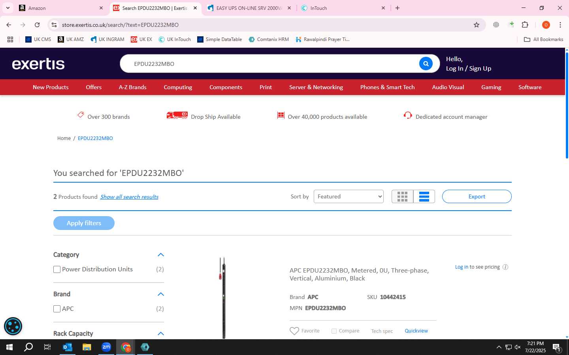Open the All Bookmarks folder
This screenshot has width=569, height=355.
pos(543,39)
